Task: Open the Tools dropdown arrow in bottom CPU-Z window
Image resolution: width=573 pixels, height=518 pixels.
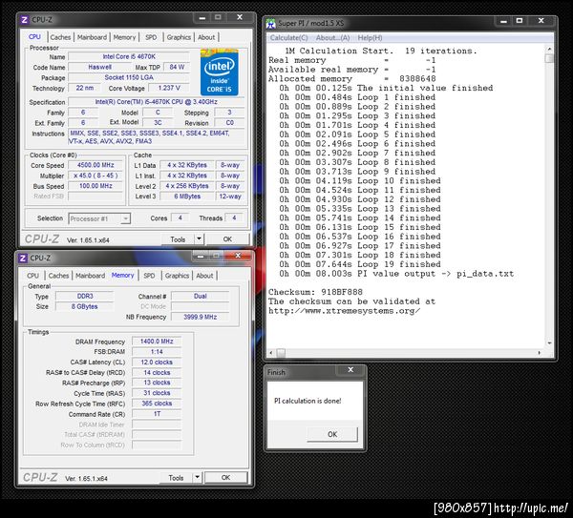Action: click(x=197, y=477)
